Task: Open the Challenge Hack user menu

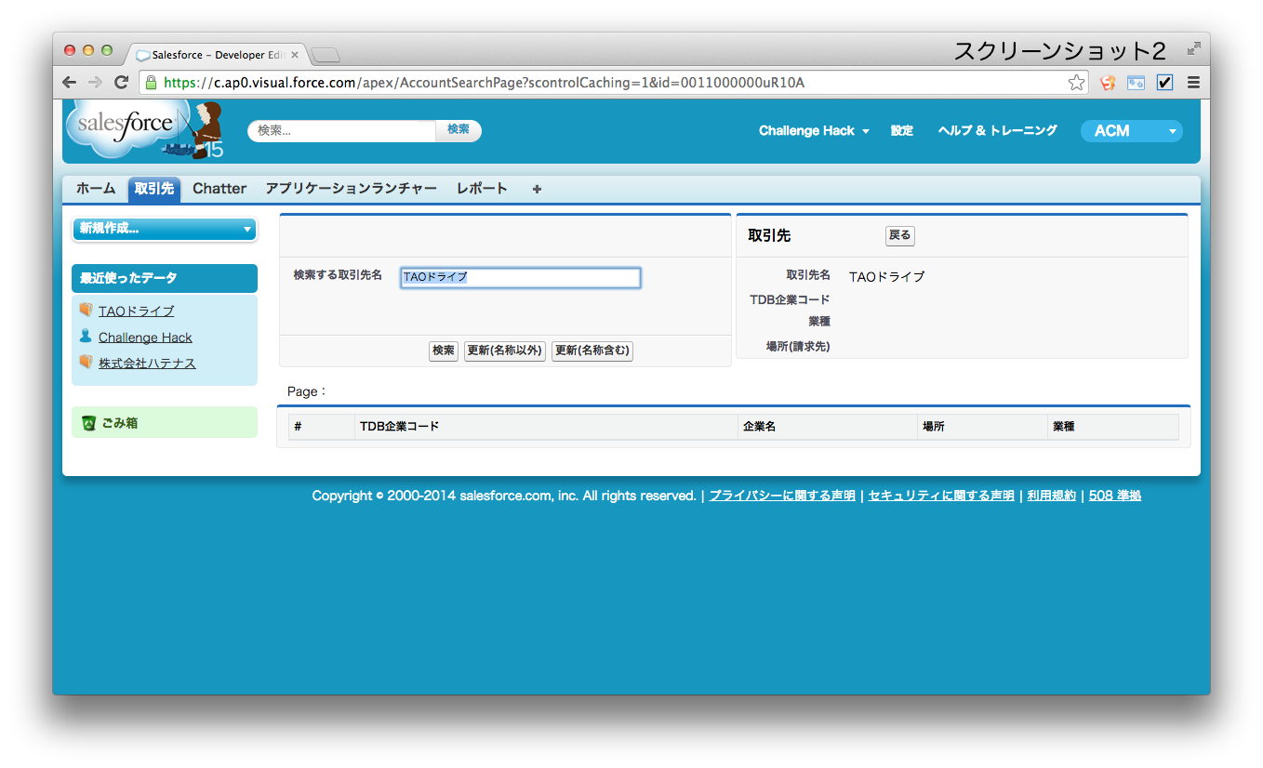Action: 814,131
